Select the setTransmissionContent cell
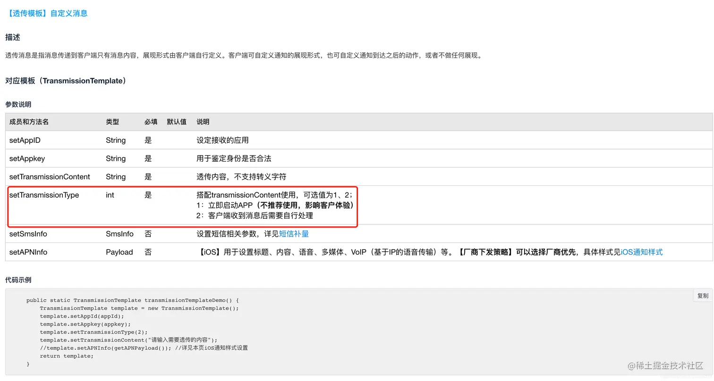Screen dimensions: 714x381 point(50,177)
